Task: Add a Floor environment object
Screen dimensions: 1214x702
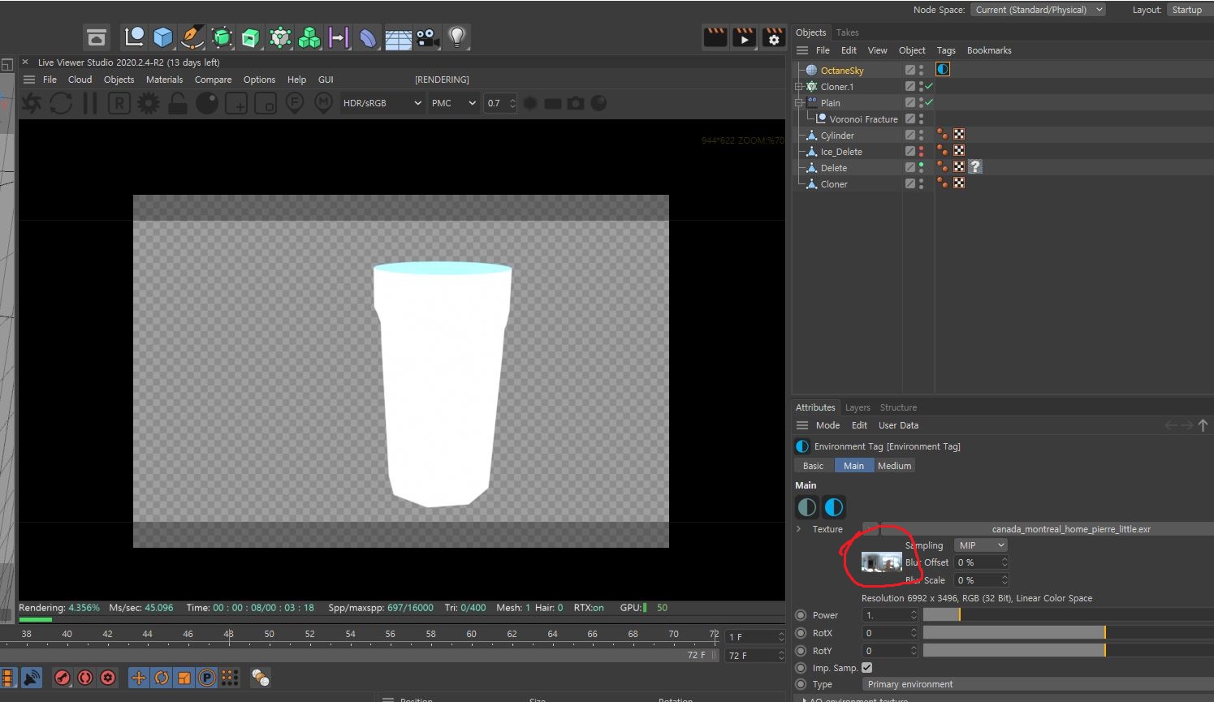Action: click(398, 37)
